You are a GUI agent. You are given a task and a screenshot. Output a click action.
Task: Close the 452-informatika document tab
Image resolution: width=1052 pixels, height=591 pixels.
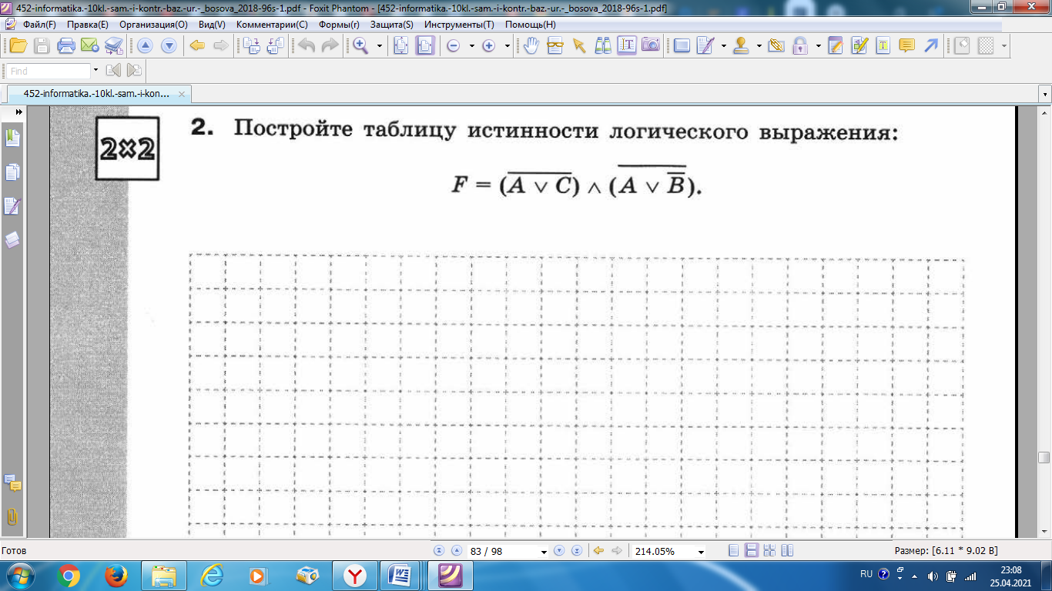(182, 94)
